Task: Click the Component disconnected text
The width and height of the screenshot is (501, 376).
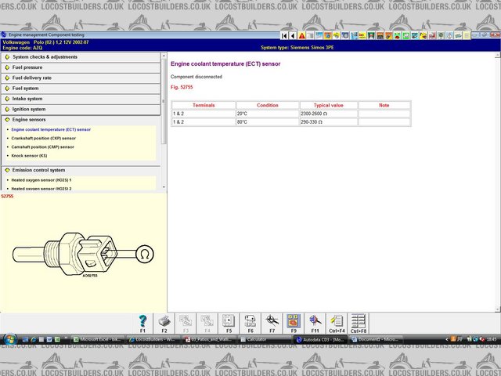Action: click(196, 77)
